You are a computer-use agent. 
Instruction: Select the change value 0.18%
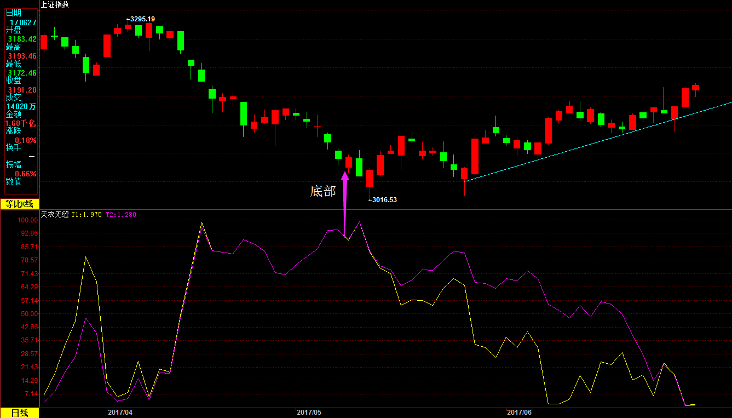click(x=26, y=140)
